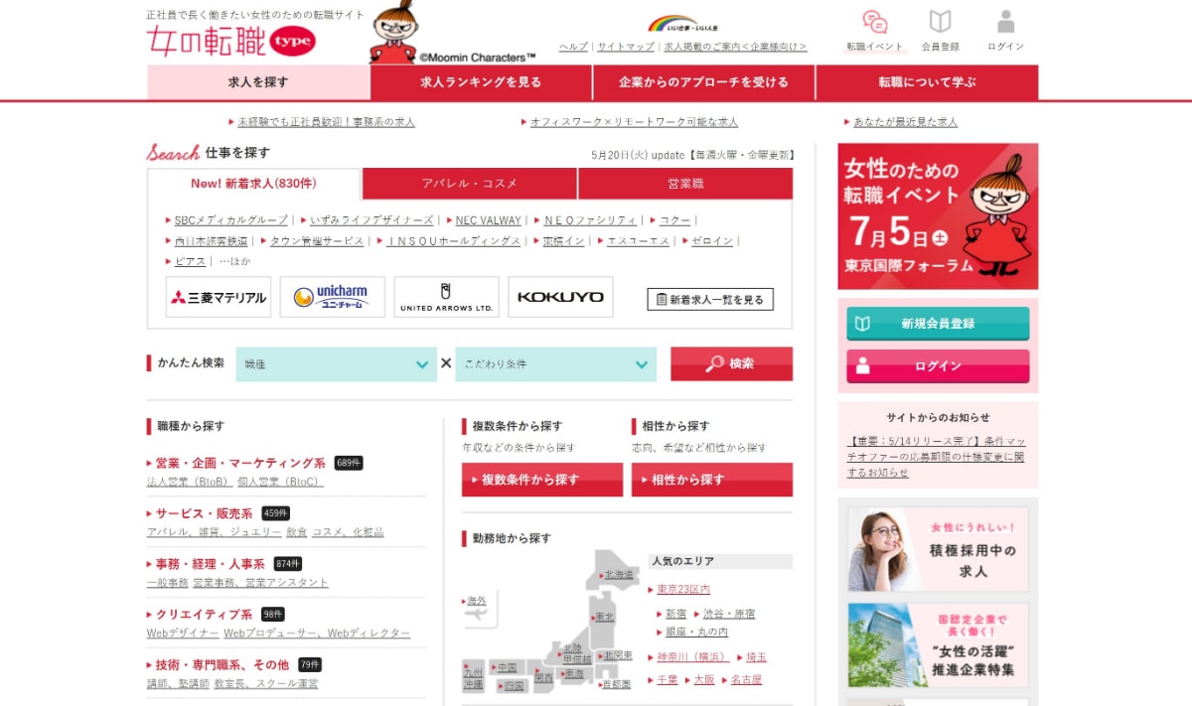Open the こだわり条件 dropdown

click(x=555, y=364)
